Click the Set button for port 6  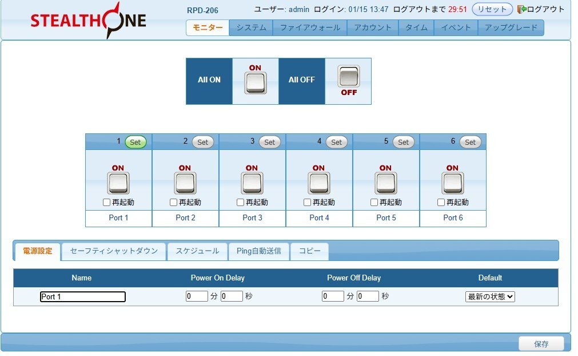471,142
